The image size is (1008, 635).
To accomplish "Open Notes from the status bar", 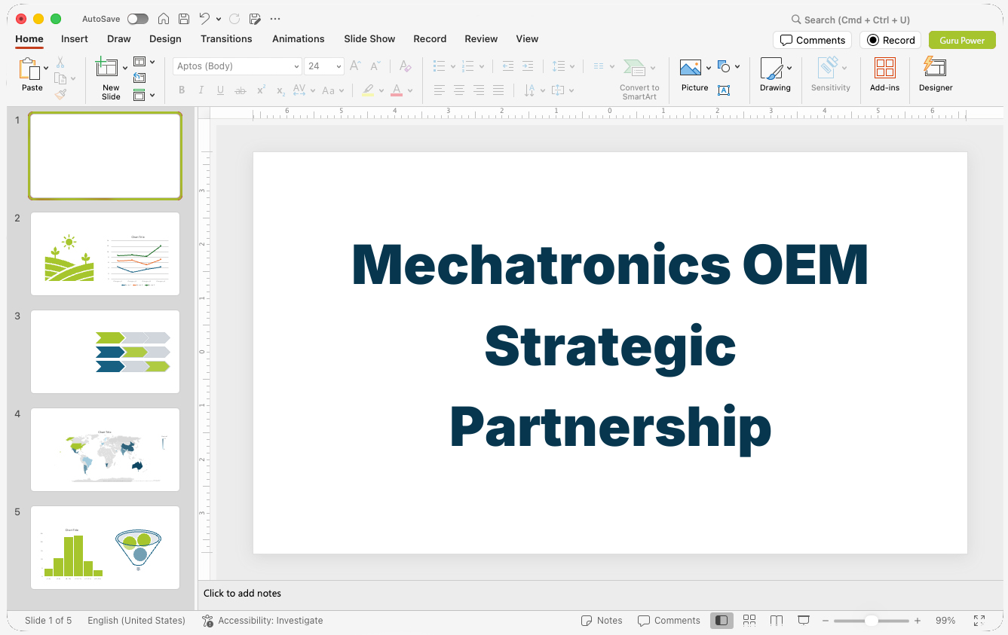I will (602, 621).
